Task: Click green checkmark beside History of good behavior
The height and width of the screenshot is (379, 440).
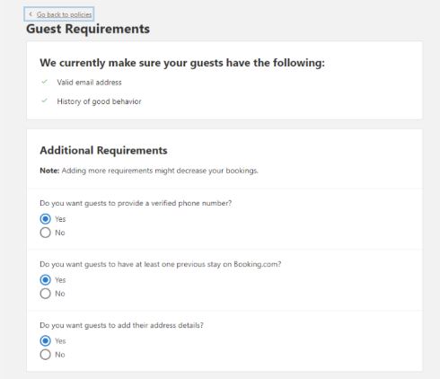Action: click(45, 101)
